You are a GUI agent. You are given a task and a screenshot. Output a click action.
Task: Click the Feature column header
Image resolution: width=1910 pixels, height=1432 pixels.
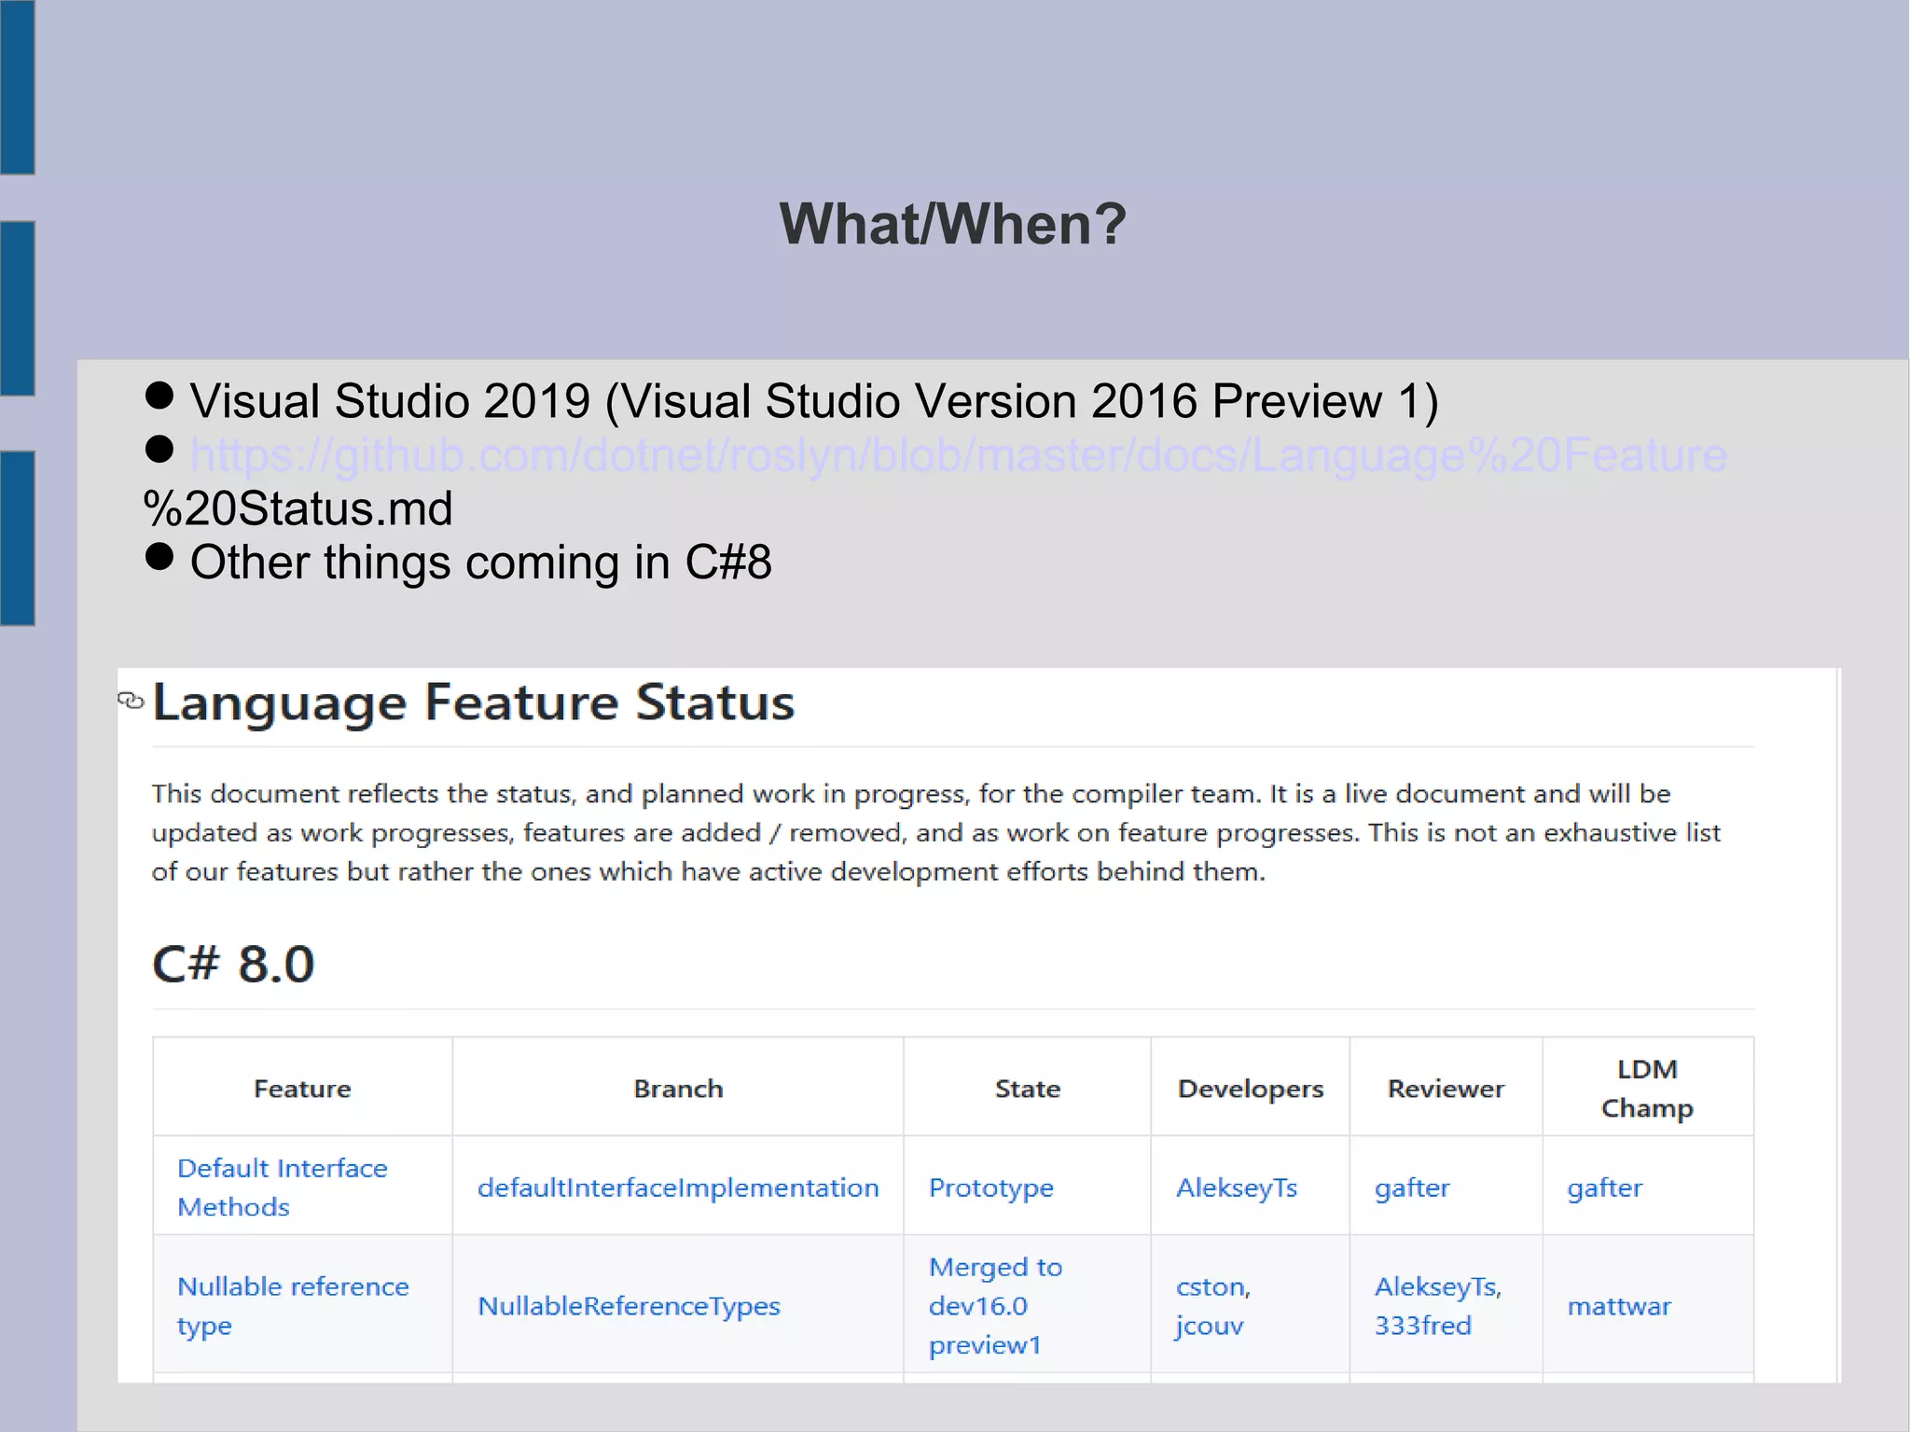(302, 1089)
